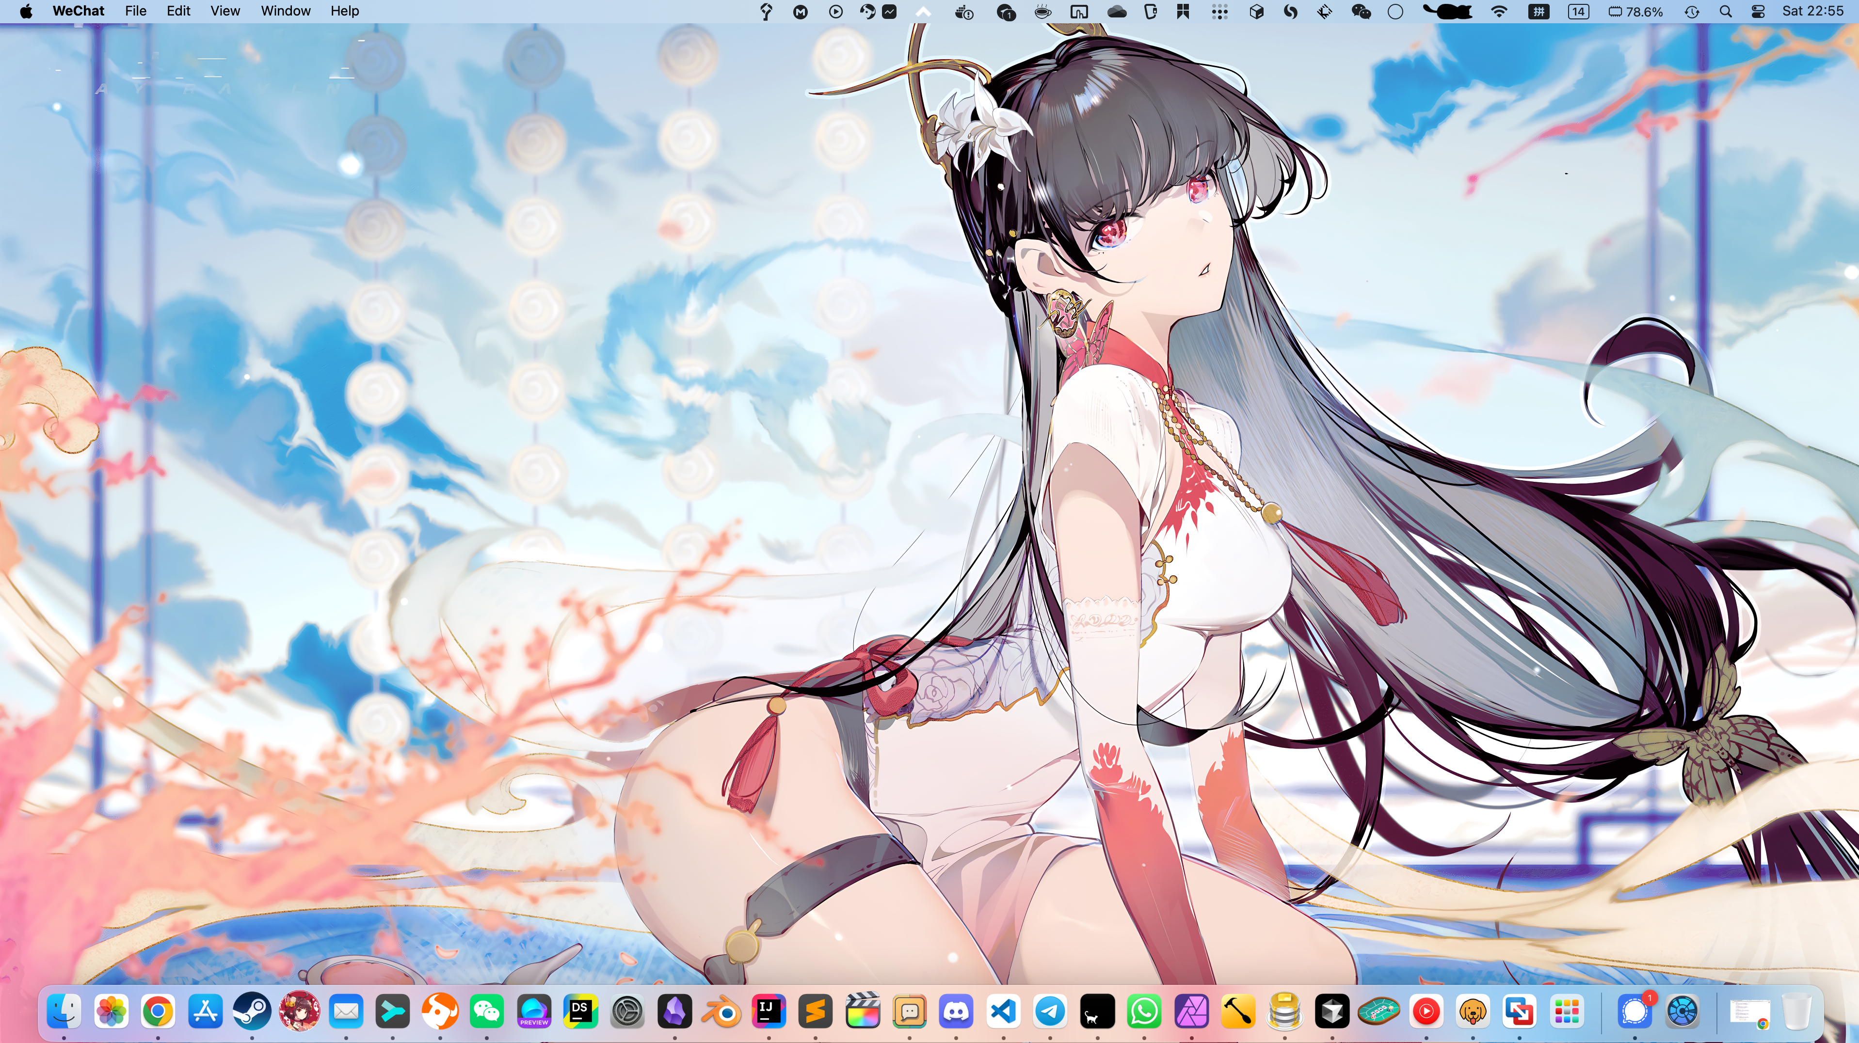Launch YouTube Music from the Dock
This screenshot has height=1043, width=1859.
pyautogui.click(x=1426, y=1011)
